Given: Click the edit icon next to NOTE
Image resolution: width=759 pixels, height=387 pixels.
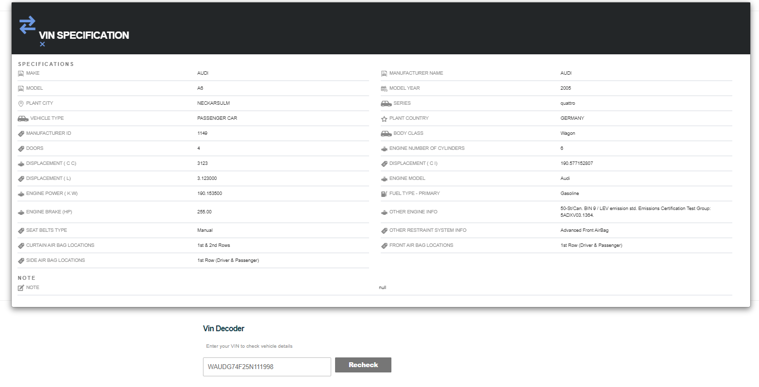Looking at the screenshot, I should pos(21,288).
